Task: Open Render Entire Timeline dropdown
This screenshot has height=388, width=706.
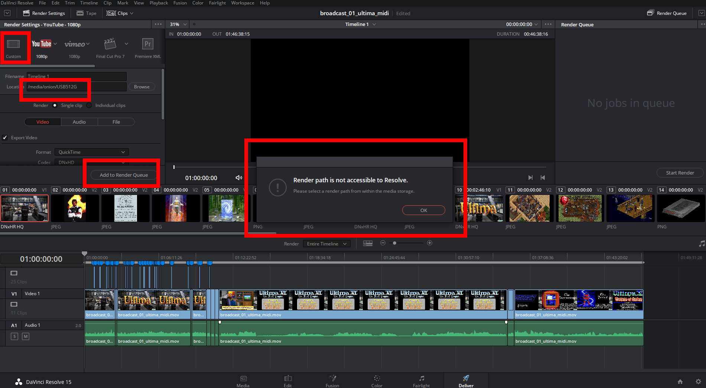Action: pos(327,244)
